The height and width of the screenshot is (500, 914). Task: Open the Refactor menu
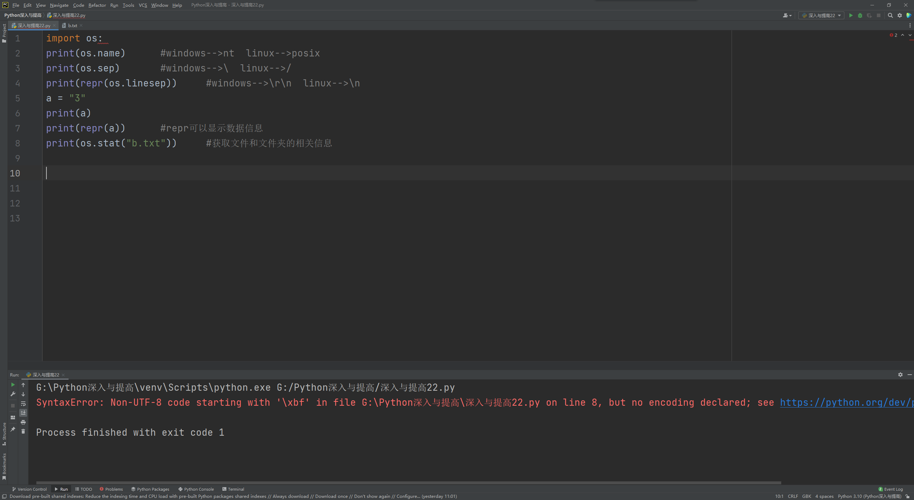tap(97, 5)
